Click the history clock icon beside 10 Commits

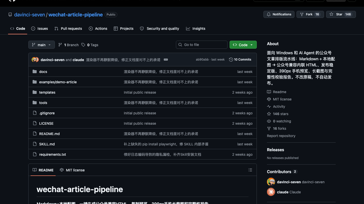pos(231,60)
